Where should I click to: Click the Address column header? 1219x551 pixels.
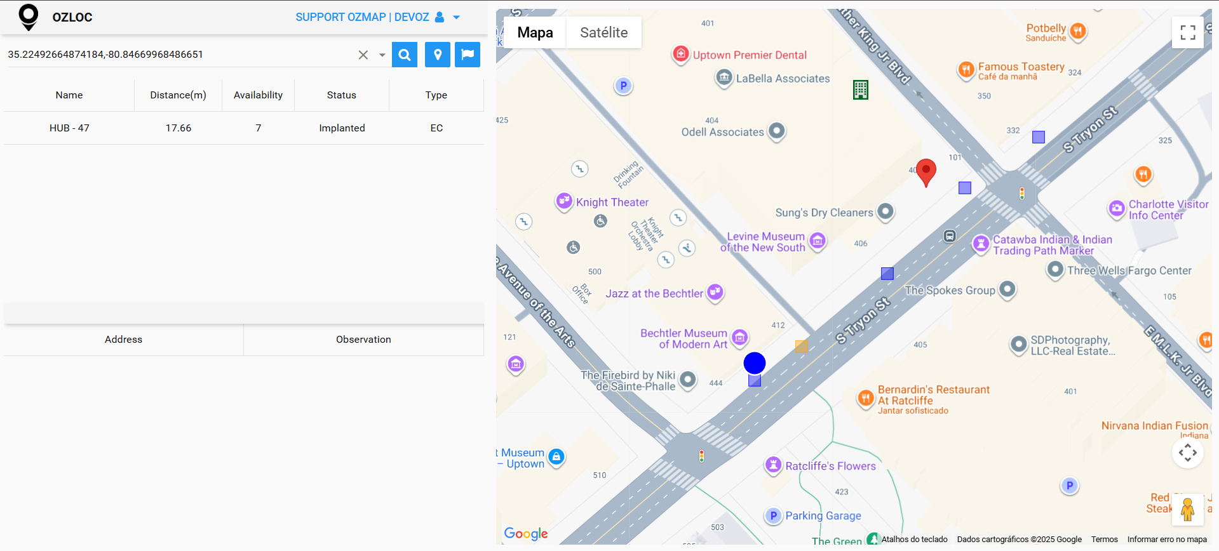(124, 340)
